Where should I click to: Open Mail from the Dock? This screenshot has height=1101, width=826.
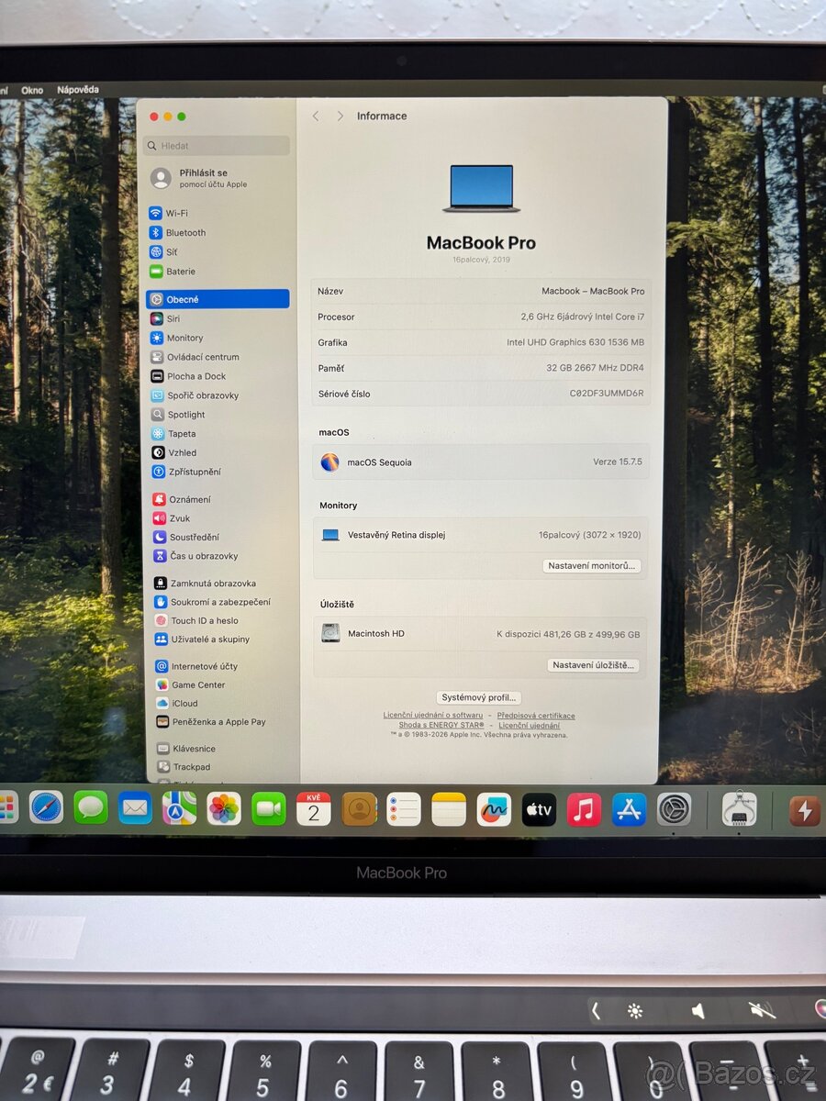pyautogui.click(x=135, y=808)
